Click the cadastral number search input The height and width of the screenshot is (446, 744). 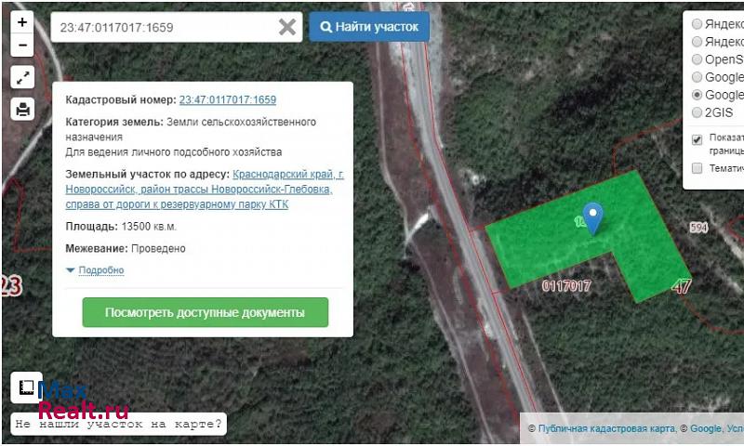click(x=163, y=27)
